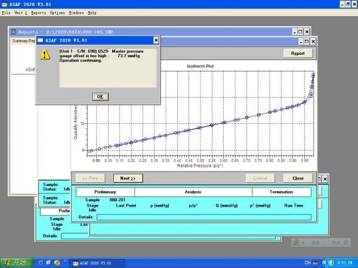Click the Report button

[298, 53]
